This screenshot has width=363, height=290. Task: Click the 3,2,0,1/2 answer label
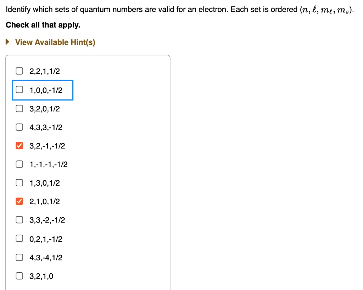(45, 109)
